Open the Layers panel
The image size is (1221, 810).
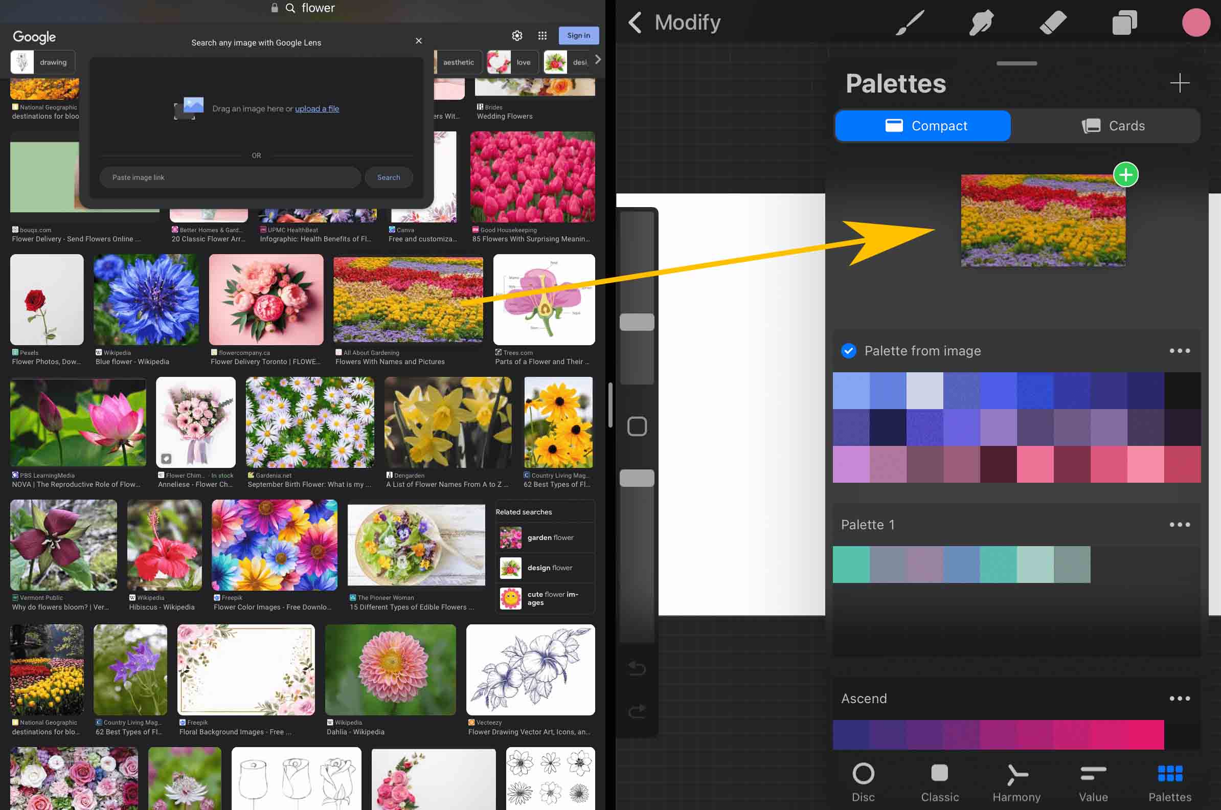click(1124, 22)
